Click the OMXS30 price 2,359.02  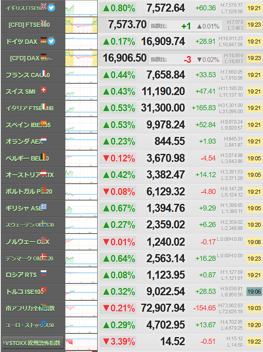(x=166, y=225)
